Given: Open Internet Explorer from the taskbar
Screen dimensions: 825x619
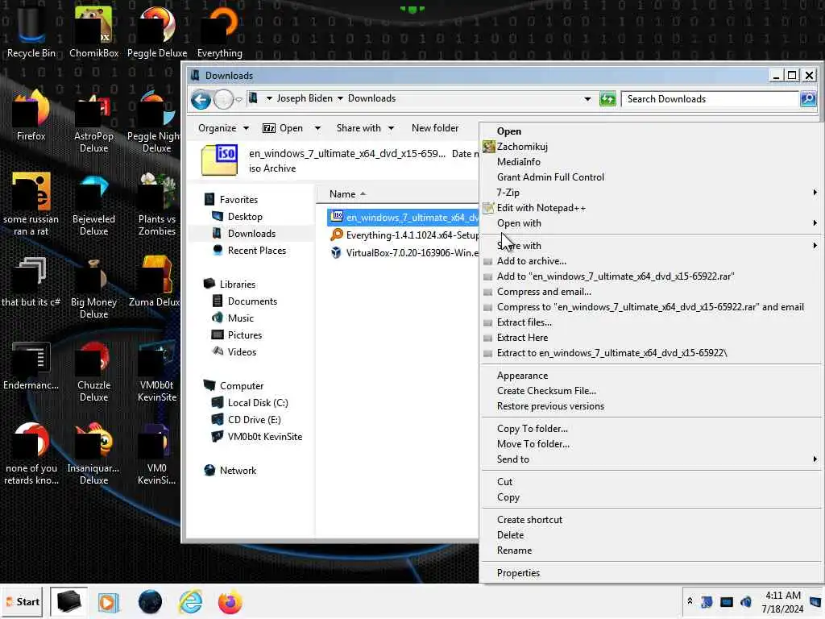Looking at the screenshot, I should click(190, 602).
